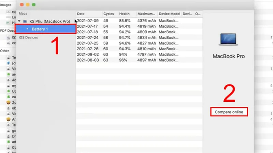Select the 2021-08-03 row with 96% health

139,60
